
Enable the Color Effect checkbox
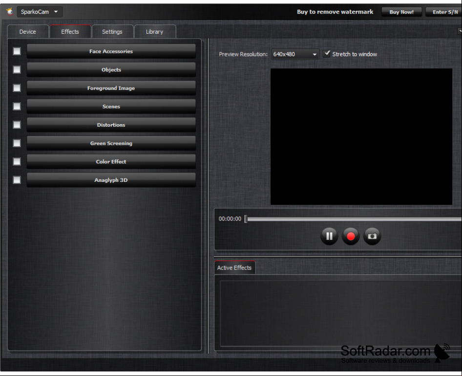pos(17,161)
